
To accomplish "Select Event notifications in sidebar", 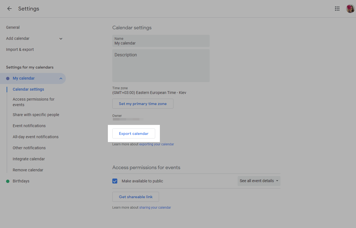I will pos(29,126).
